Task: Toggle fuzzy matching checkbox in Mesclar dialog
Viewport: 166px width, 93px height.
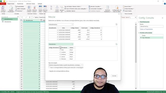Action: coord(49,67)
